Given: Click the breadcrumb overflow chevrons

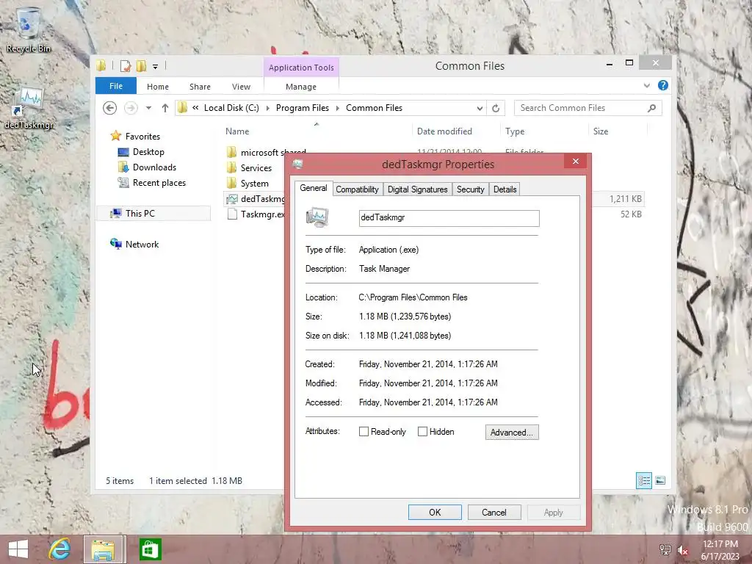Looking at the screenshot, I should 195,108.
